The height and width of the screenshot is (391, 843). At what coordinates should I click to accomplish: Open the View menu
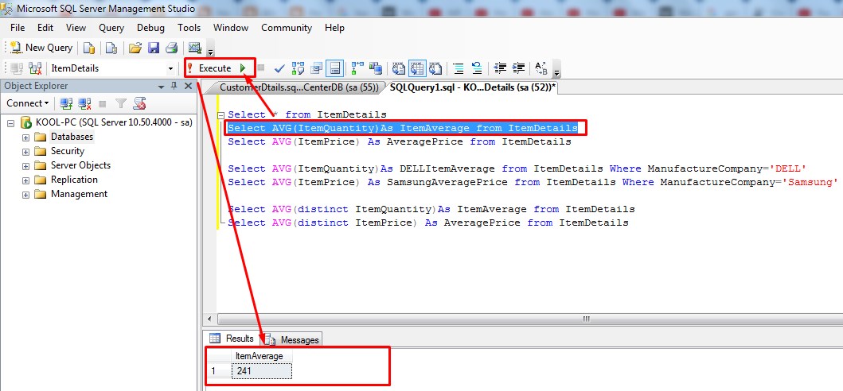(76, 28)
